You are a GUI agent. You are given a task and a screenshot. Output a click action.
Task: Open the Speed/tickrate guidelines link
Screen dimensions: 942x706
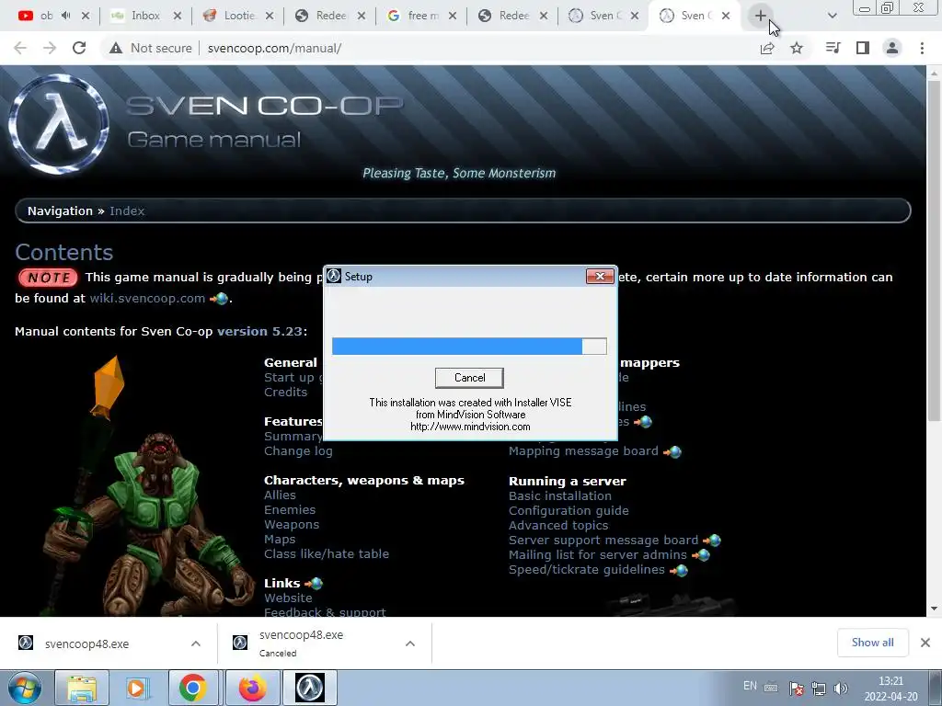586,570
